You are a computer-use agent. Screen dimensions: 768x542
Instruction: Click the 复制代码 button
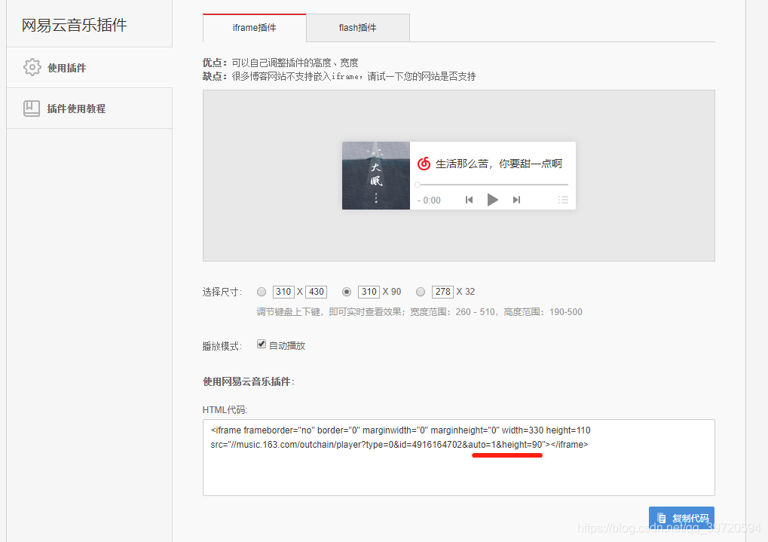tap(682, 518)
